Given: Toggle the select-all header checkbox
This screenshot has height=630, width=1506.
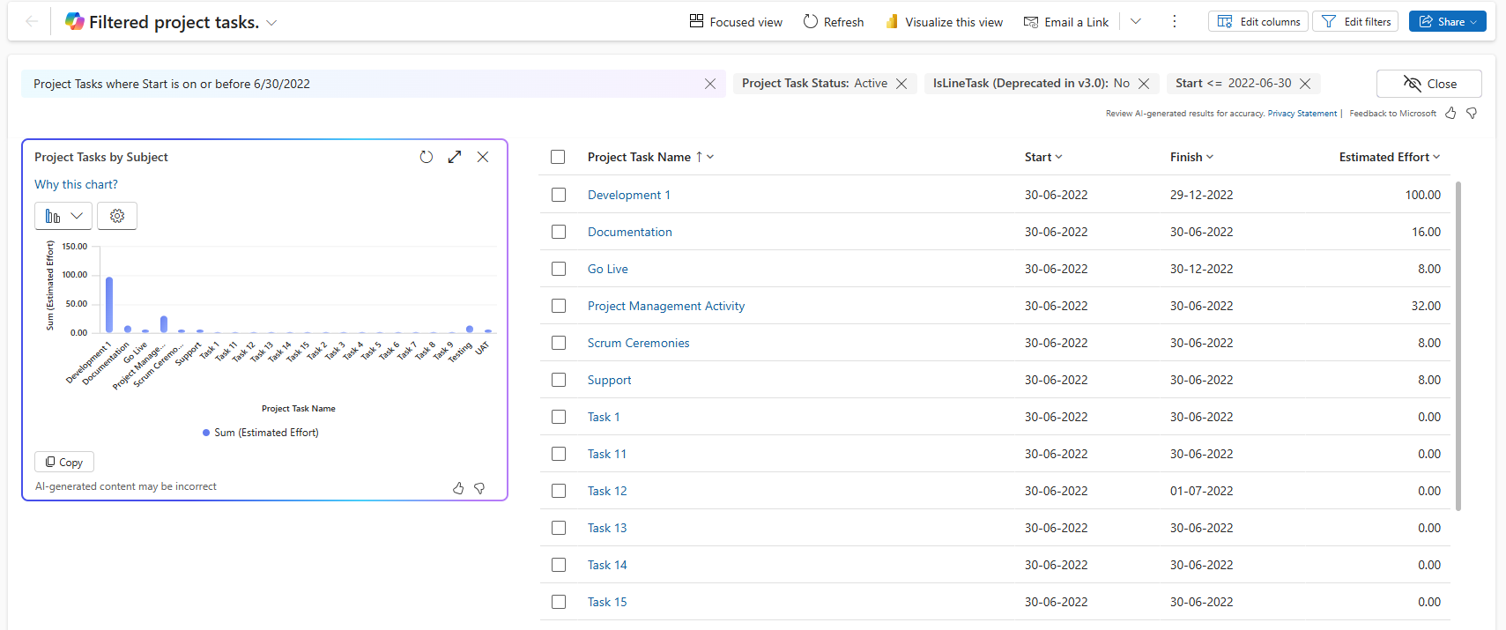Looking at the screenshot, I should 558,157.
